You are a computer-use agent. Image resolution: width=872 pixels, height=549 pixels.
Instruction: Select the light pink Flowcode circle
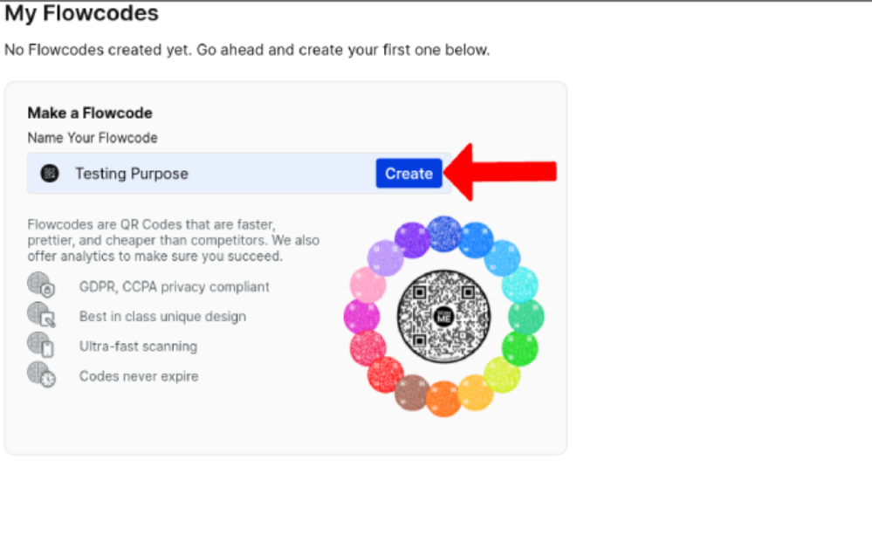pos(367,285)
